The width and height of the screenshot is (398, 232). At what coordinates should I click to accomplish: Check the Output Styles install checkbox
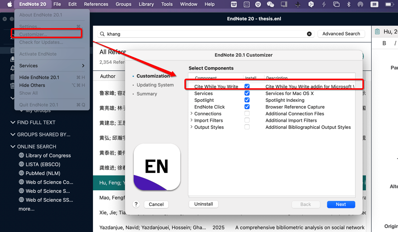tap(247, 127)
